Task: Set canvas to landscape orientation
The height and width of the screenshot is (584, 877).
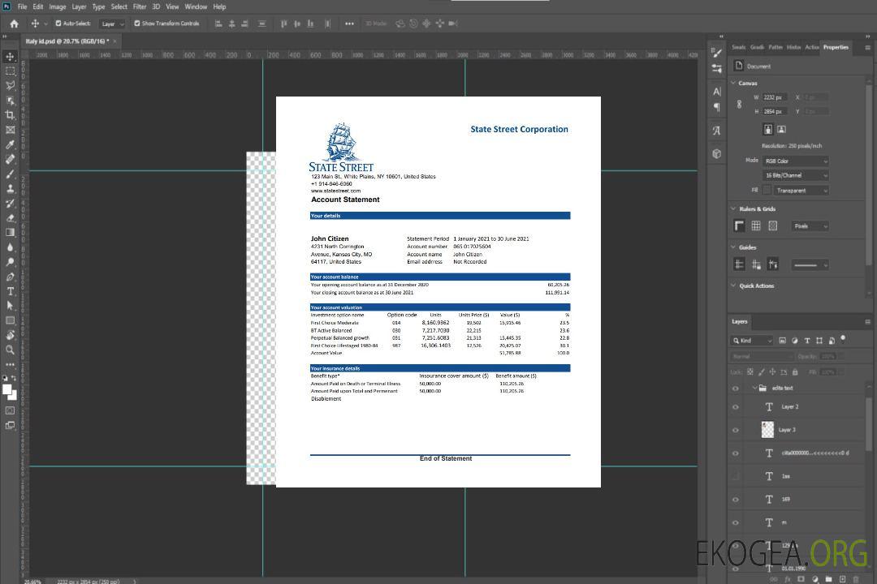Action: (x=781, y=130)
